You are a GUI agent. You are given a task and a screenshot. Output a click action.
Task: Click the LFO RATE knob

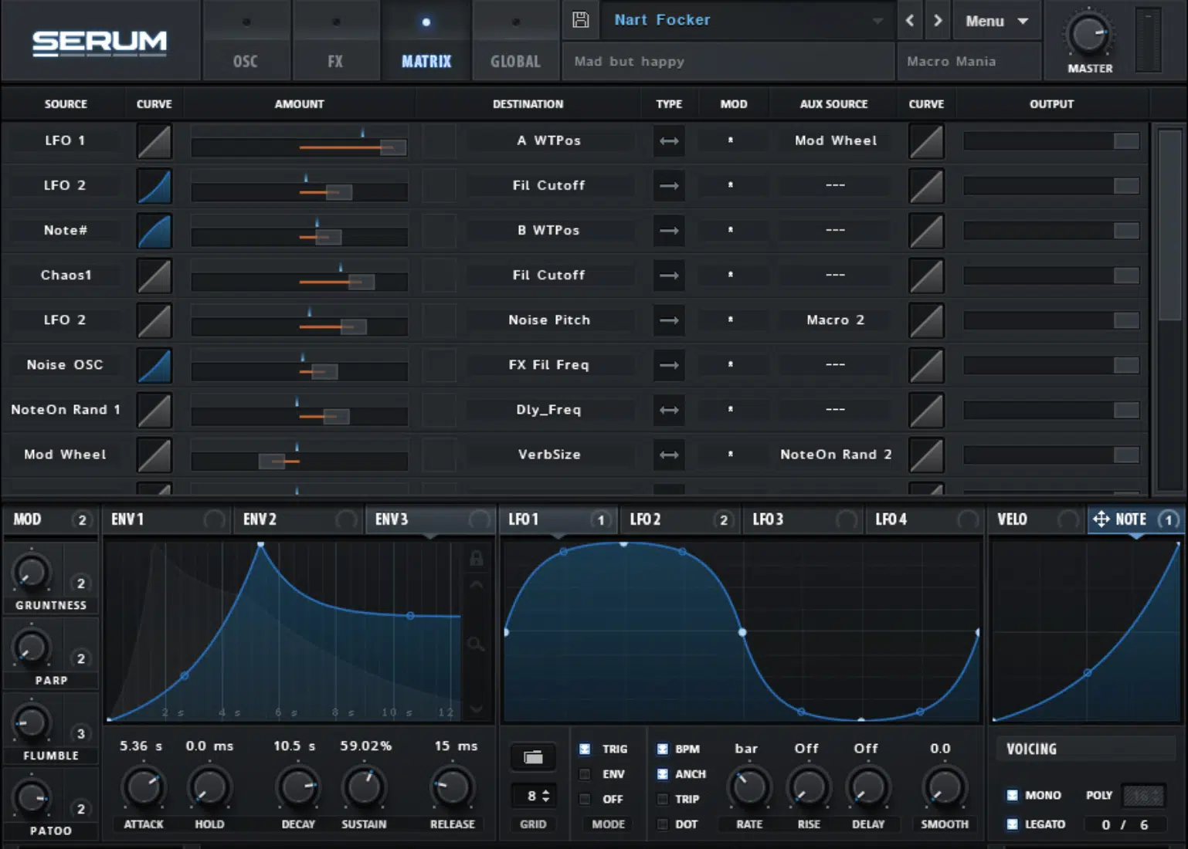(749, 787)
